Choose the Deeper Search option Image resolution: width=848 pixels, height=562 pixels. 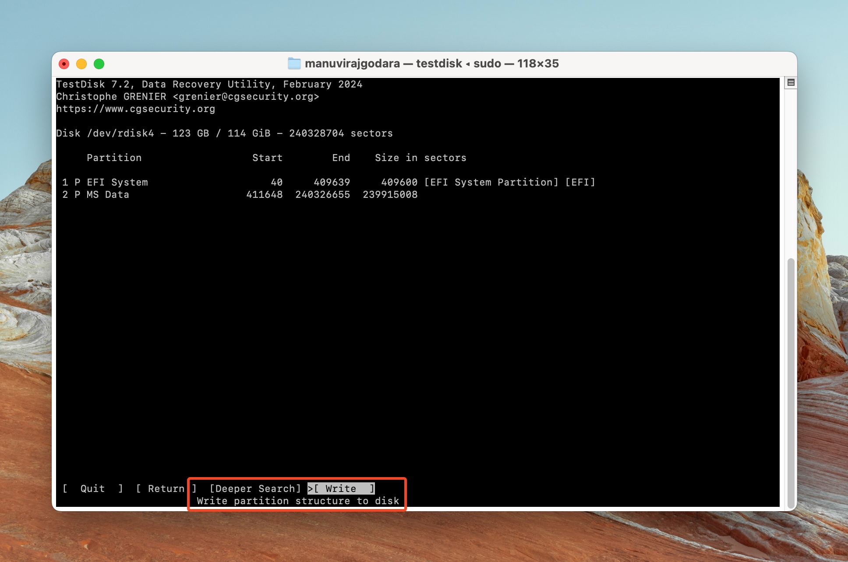tap(255, 488)
